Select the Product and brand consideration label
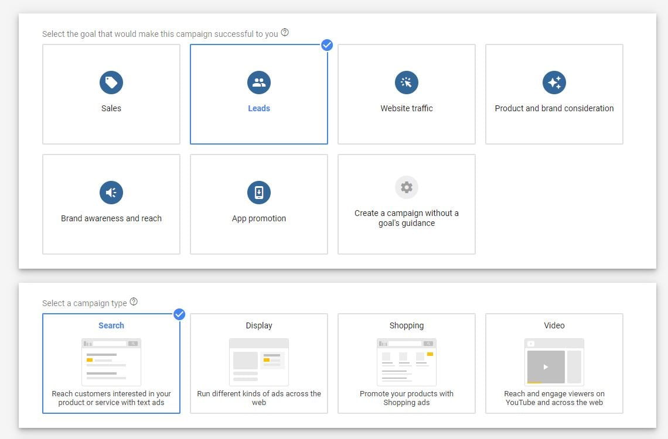The height and width of the screenshot is (439, 668). [x=554, y=108]
